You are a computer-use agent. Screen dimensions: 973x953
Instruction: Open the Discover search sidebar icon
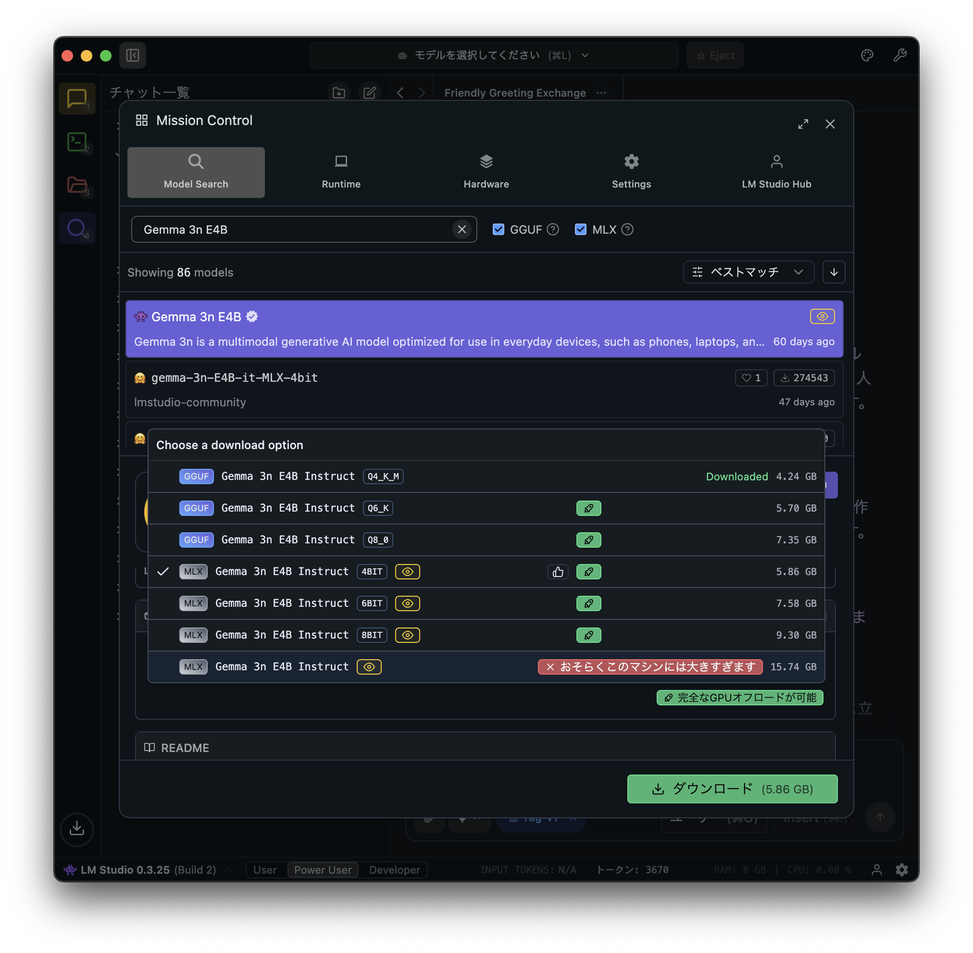[76, 228]
